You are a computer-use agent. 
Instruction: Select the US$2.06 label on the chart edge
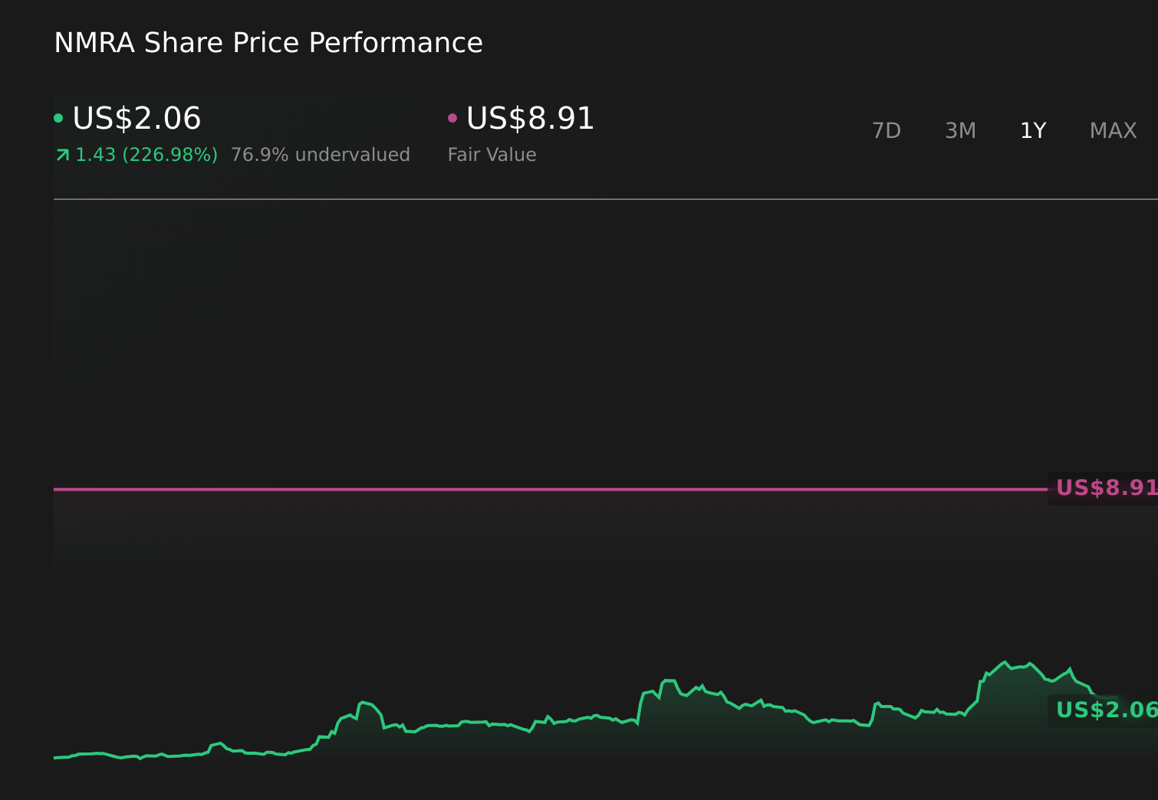[x=1104, y=711]
